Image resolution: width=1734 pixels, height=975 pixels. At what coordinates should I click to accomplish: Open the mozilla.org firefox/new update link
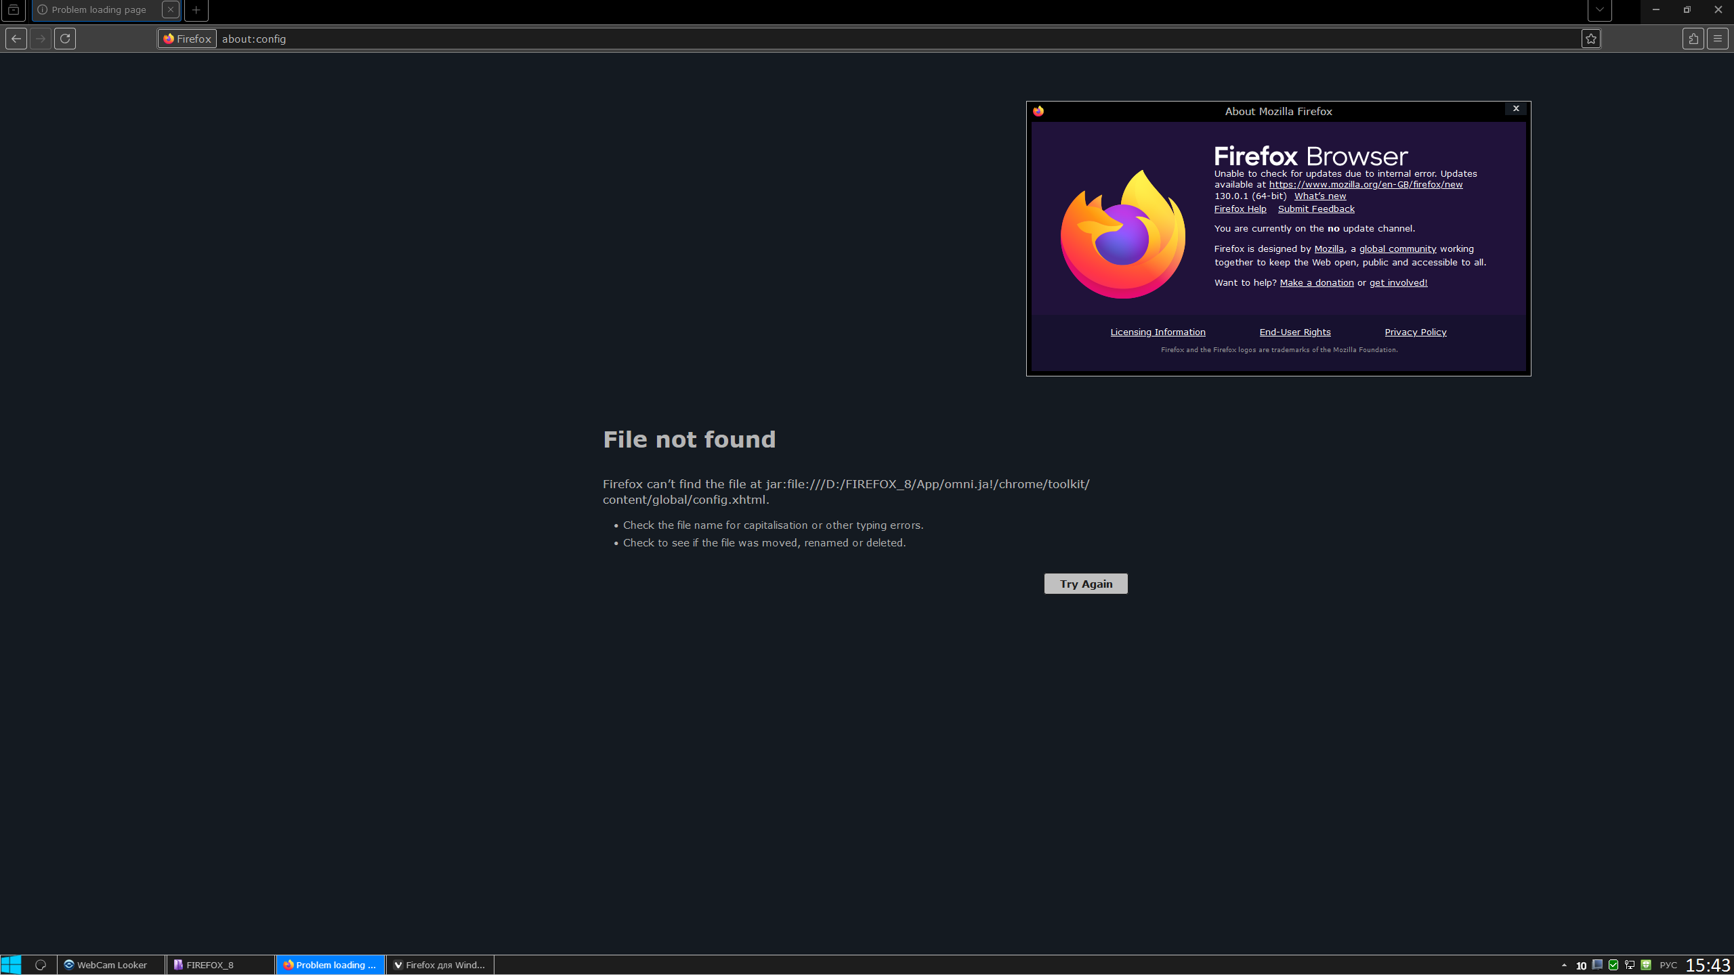pos(1366,184)
